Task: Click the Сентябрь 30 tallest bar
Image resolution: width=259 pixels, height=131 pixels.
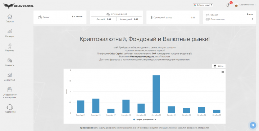Action: [x=156, y=94]
